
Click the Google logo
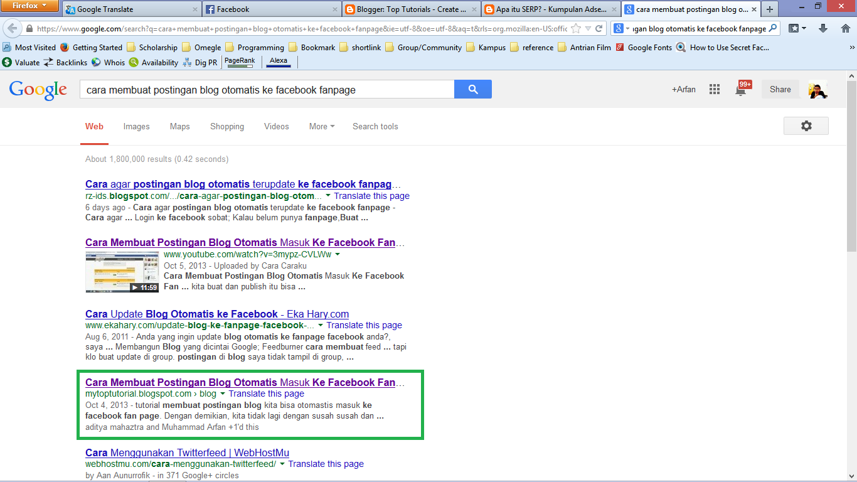point(38,90)
